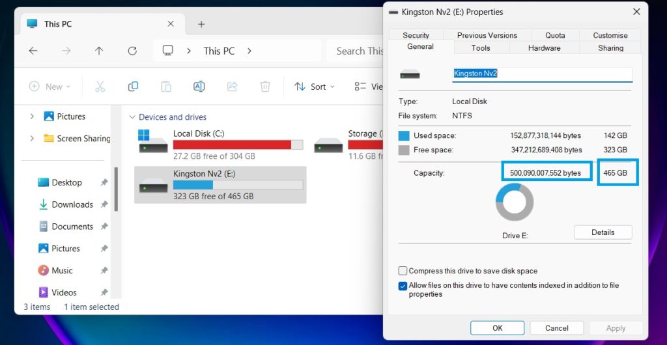Switch to the Previous Versions tab
This screenshot has width=667, height=345.
(x=487, y=35)
